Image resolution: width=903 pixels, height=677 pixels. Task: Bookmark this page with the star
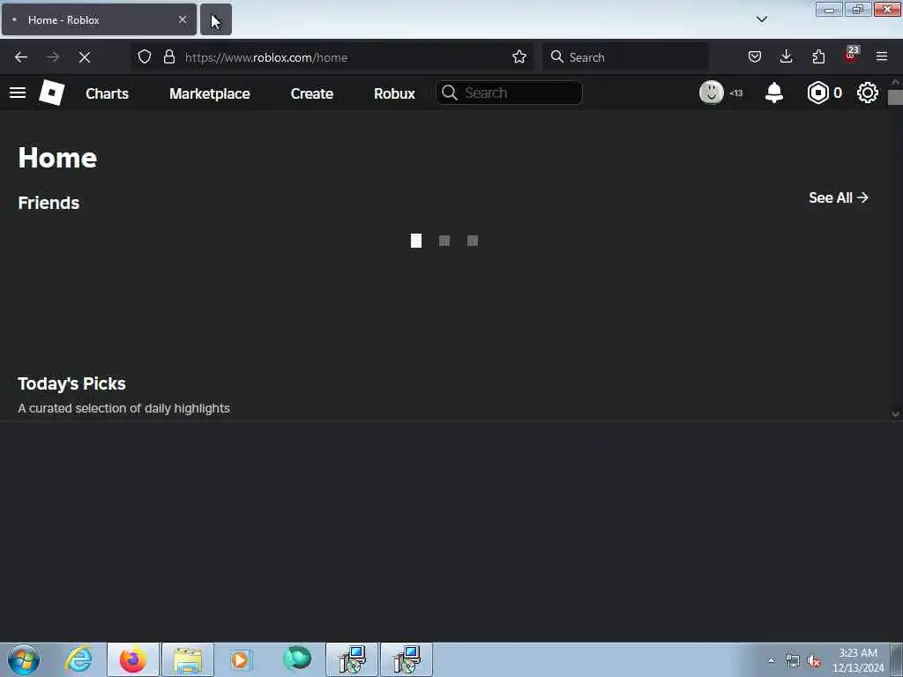coord(519,57)
